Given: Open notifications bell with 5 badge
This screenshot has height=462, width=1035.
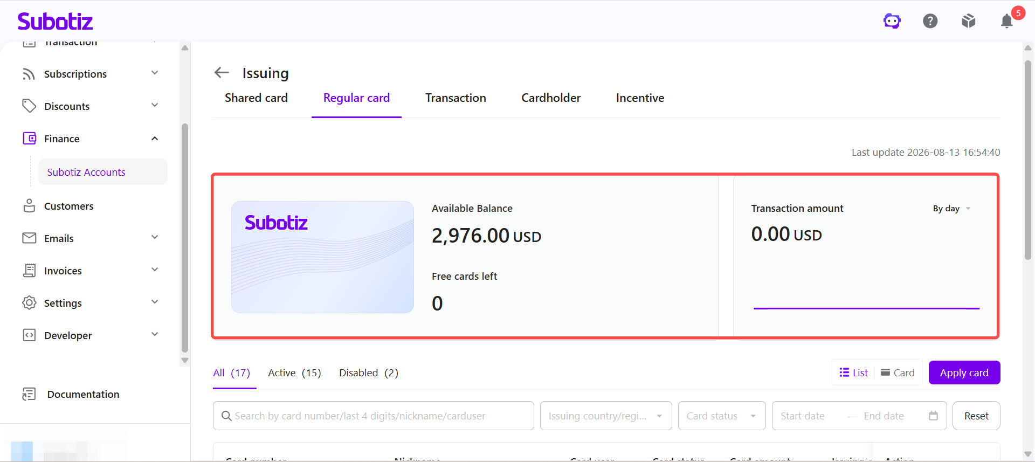Looking at the screenshot, I should tap(1007, 21).
